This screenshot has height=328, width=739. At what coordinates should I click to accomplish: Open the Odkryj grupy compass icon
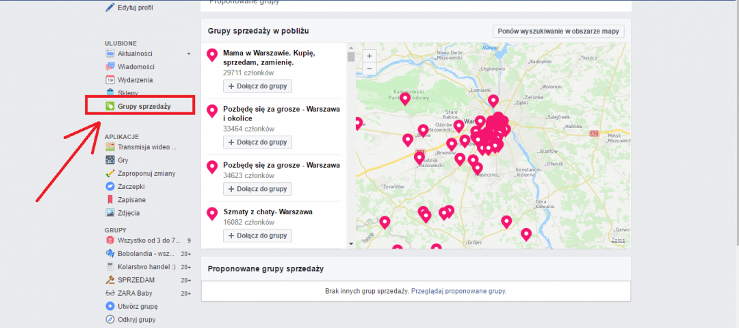(109, 319)
